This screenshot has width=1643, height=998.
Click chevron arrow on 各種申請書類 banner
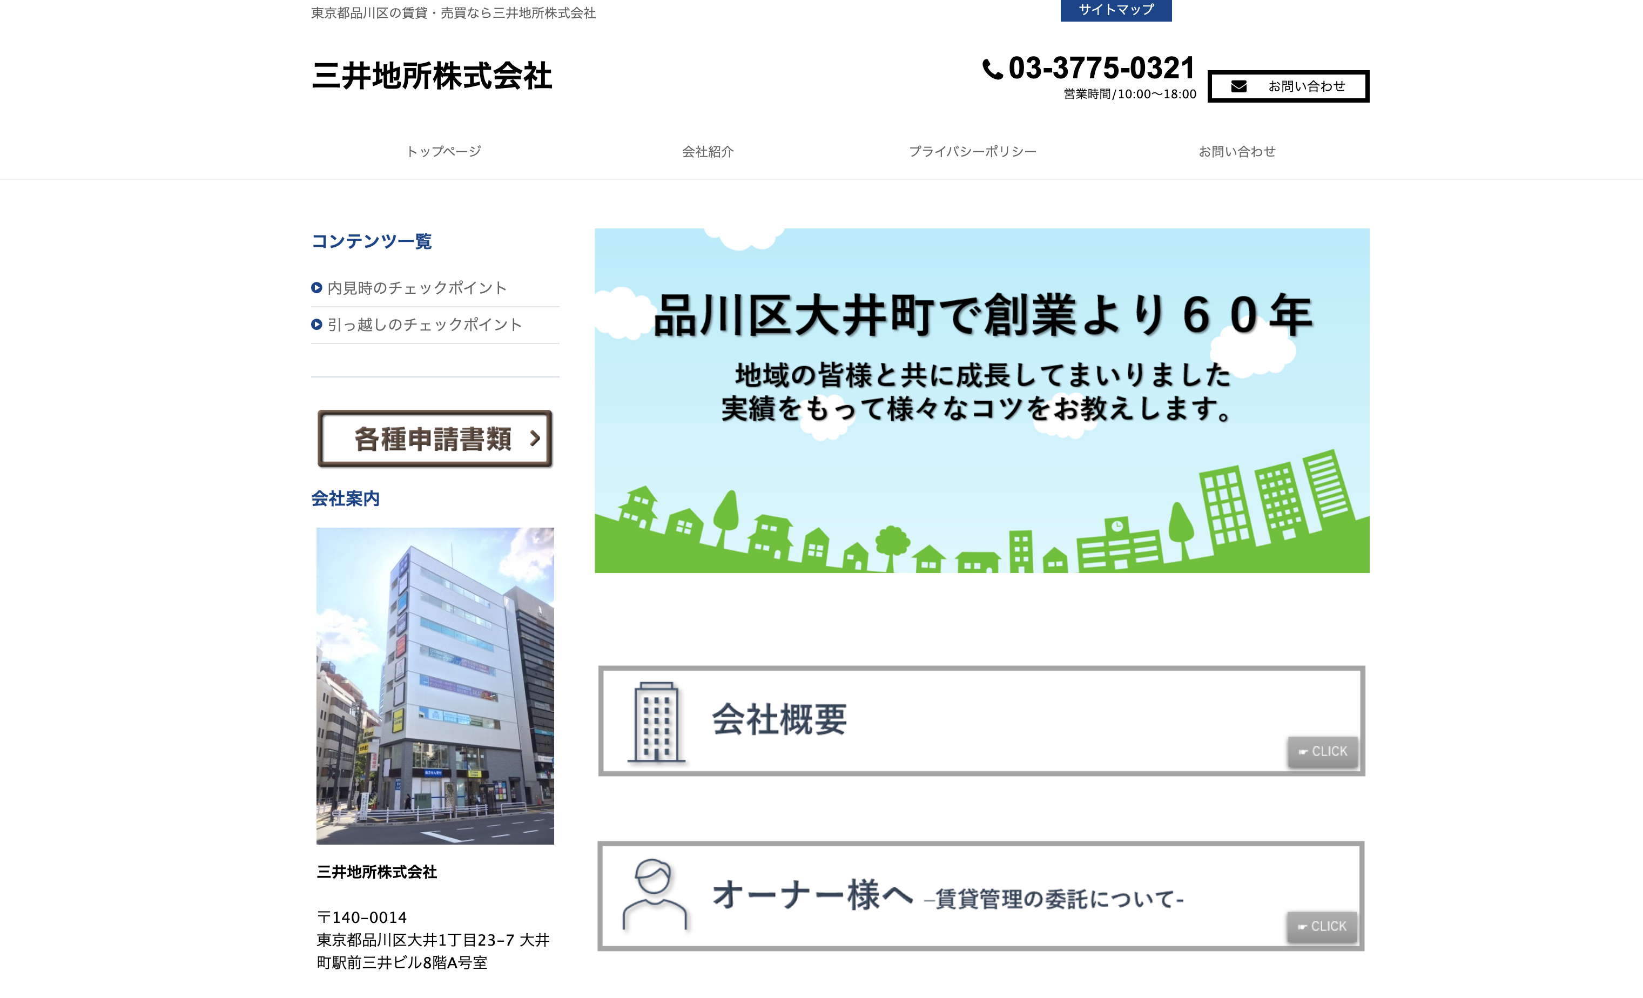tap(535, 438)
